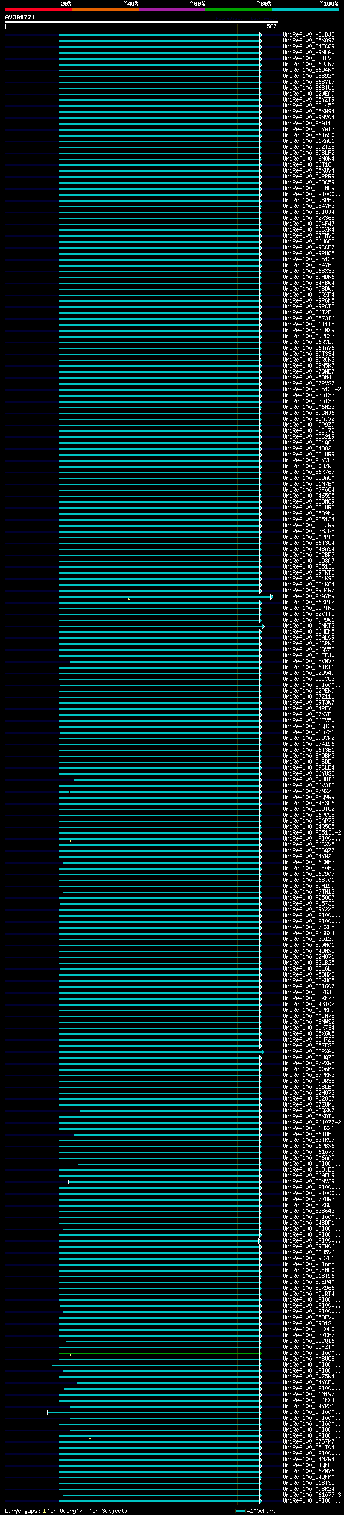The height and width of the screenshot is (1515, 344).
Task: Select hit label UniRef100_B6T1C0
Action: click(x=309, y=164)
